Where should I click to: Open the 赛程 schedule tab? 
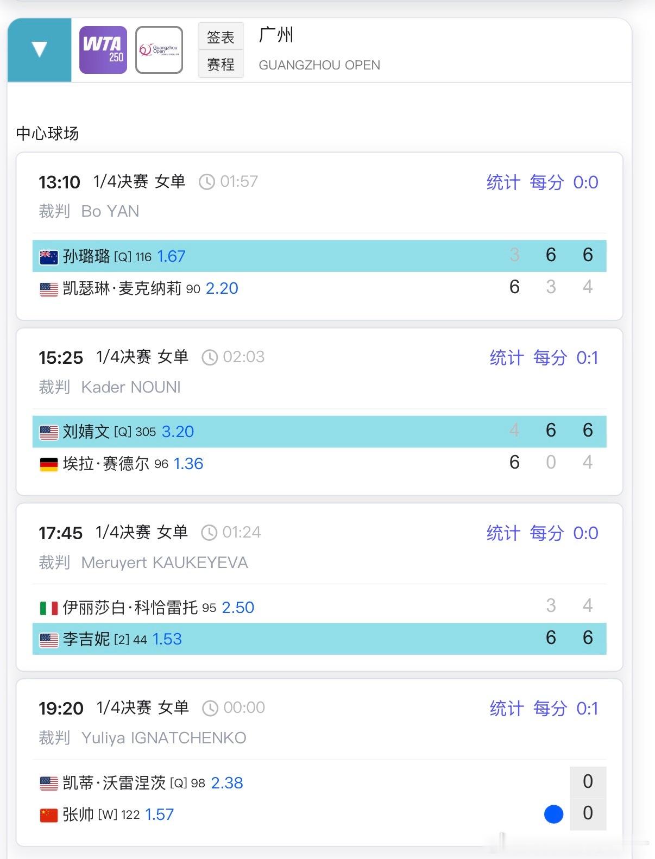[x=221, y=65]
